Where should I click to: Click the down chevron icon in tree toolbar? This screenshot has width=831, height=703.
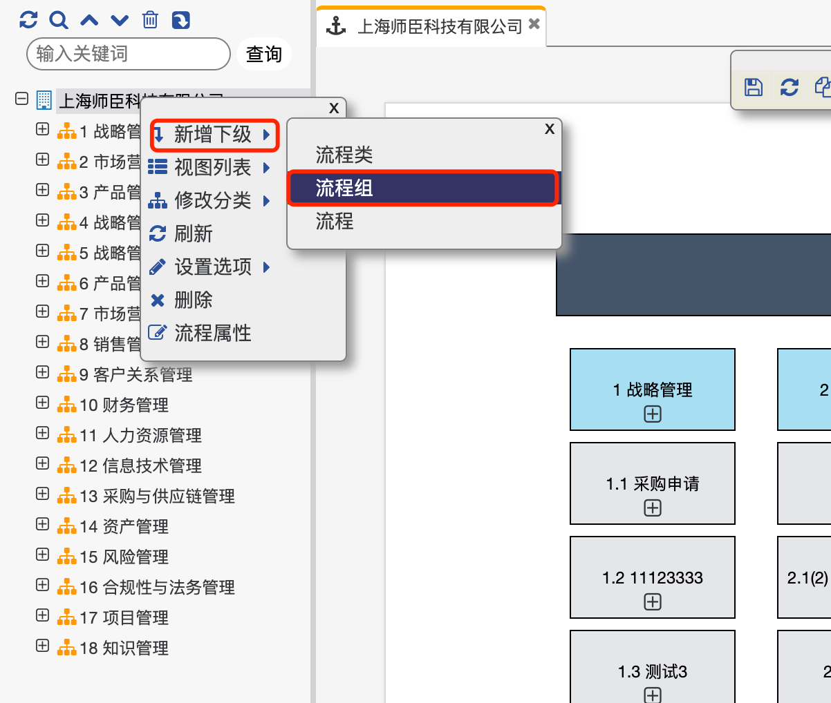click(x=120, y=20)
